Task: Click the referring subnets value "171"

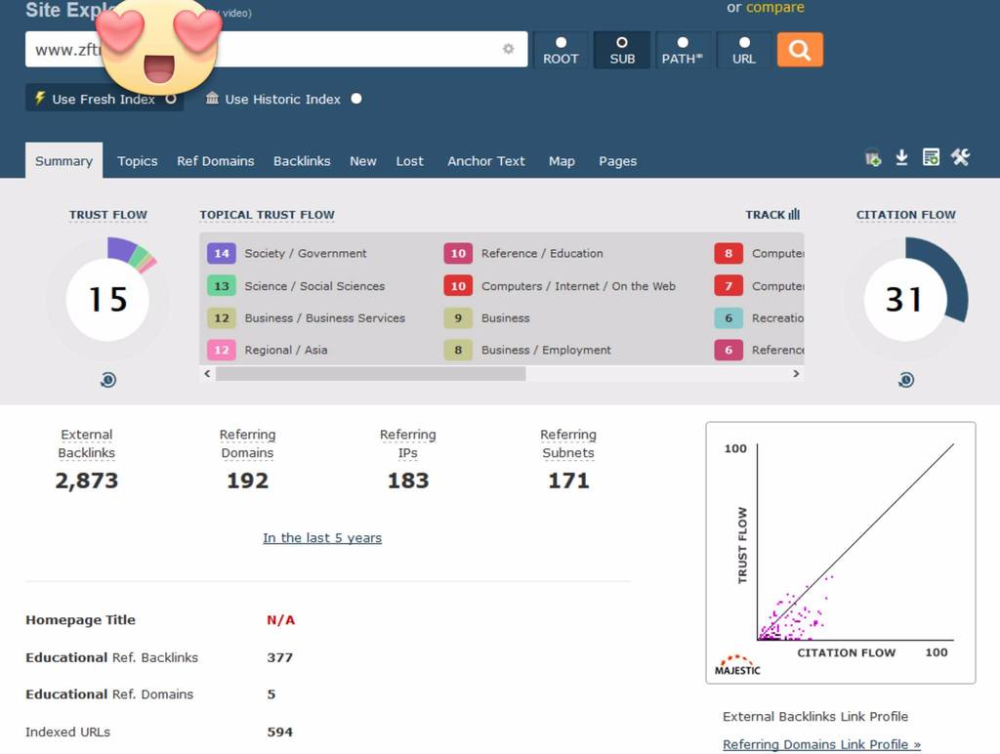Action: [568, 481]
